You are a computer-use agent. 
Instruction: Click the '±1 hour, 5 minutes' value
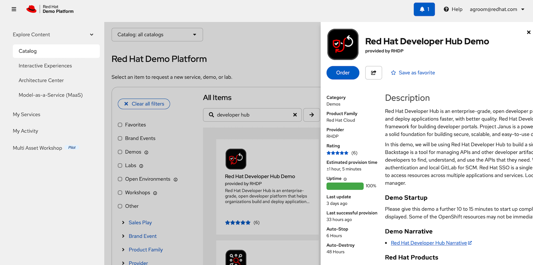[344, 169]
